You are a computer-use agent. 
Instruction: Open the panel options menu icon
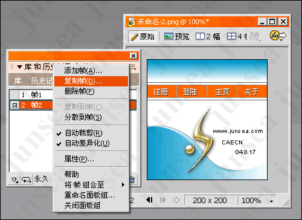133,67
